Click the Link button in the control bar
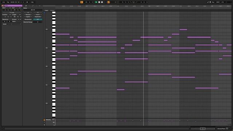The width and height of the screenshot is (233, 131). [x=4, y=2]
